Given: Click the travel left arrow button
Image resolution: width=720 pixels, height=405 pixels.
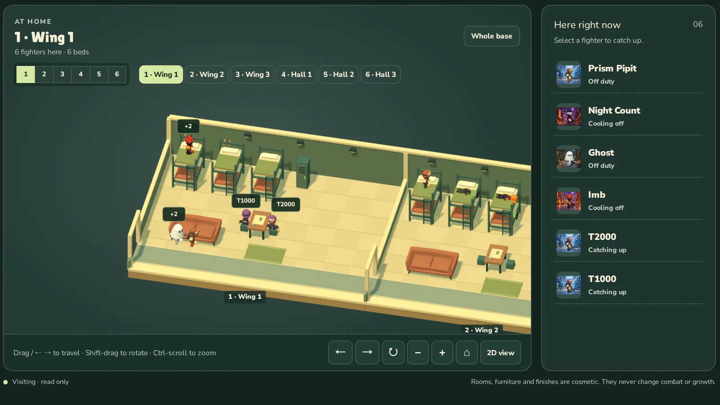Looking at the screenshot, I should coord(340,352).
